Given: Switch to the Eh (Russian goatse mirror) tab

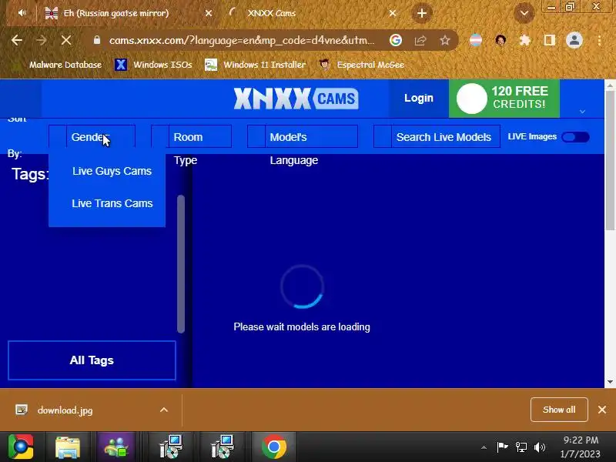Looking at the screenshot, I should 116,13.
